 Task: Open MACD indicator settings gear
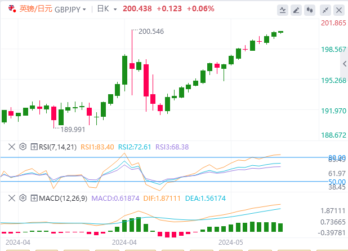[x=23, y=198]
